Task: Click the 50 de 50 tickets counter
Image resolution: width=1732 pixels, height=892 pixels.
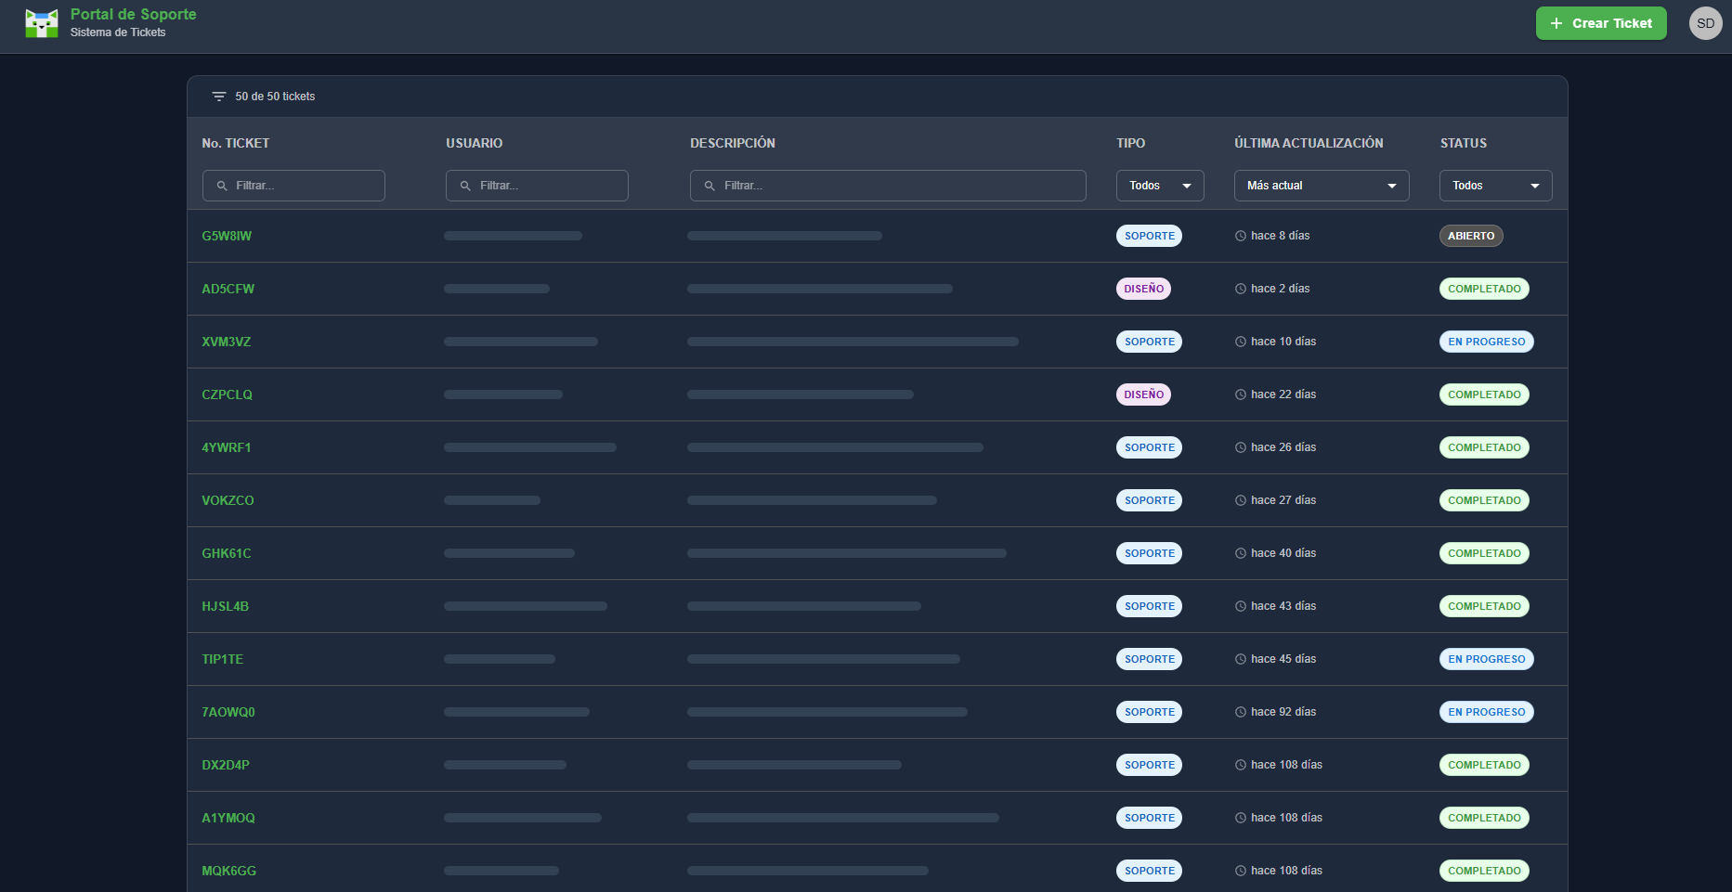Action: pyautogui.click(x=275, y=97)
